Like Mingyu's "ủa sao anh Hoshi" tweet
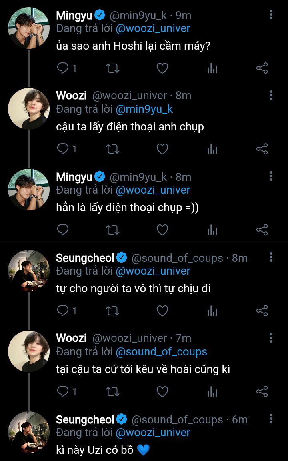 coord(162,68)
